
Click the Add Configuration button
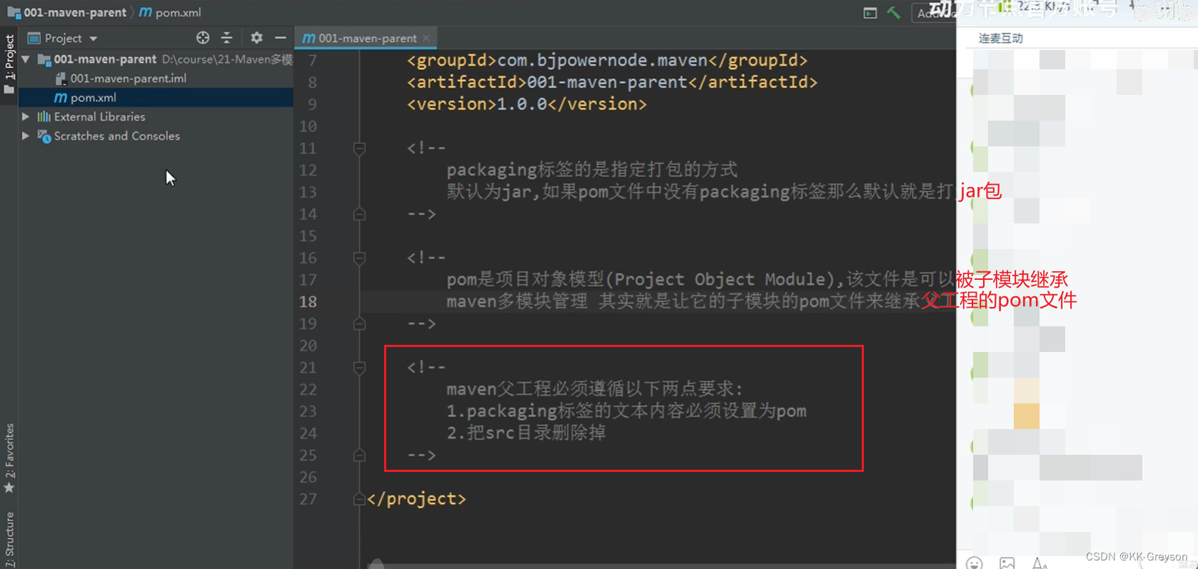click(934, 13)
